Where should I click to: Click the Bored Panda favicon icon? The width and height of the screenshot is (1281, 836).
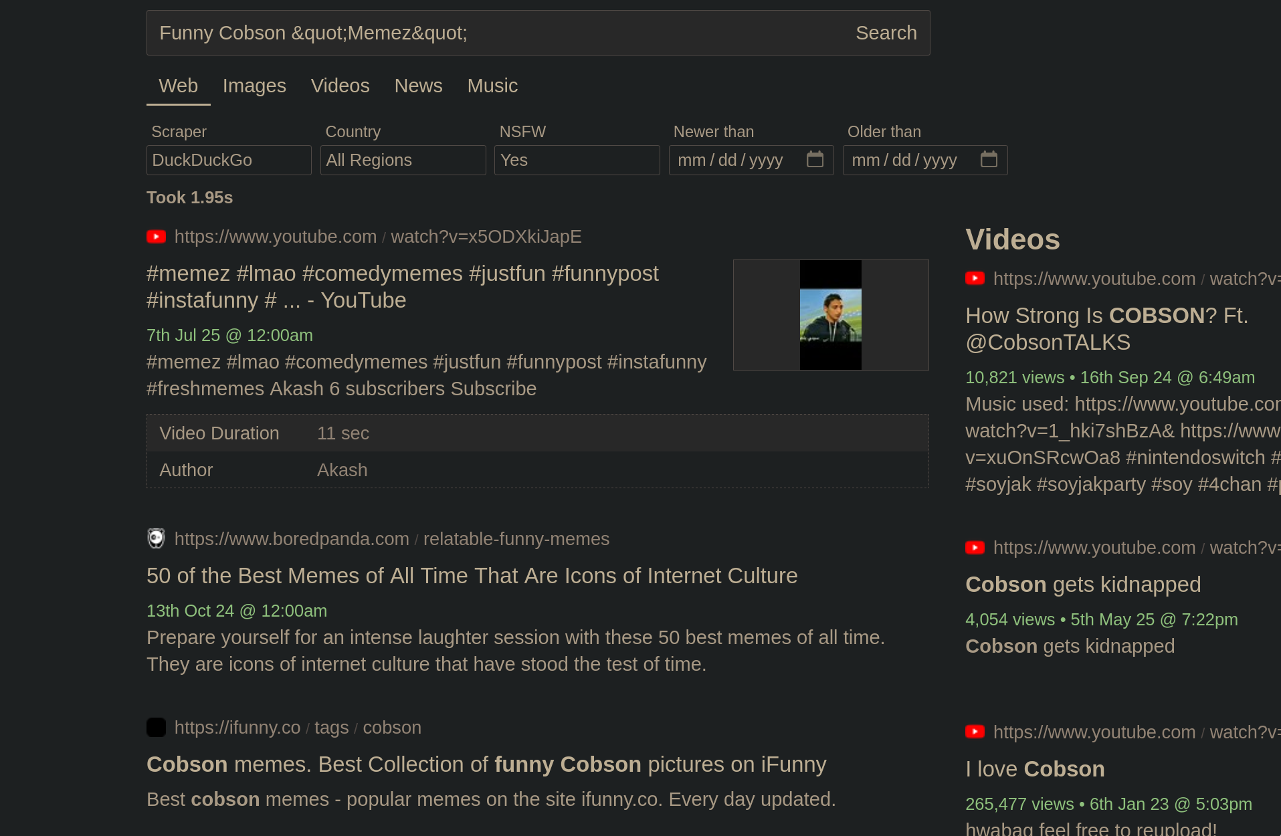156,538
